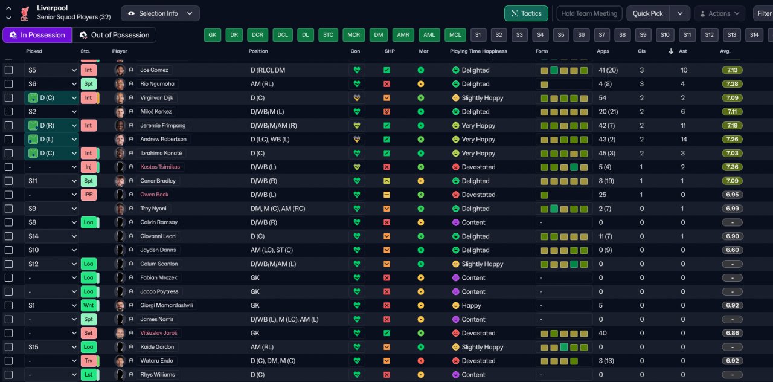773x382 pixels.
Task: Click the Liverpool club crest icon
Action: (x=25, y=13)
